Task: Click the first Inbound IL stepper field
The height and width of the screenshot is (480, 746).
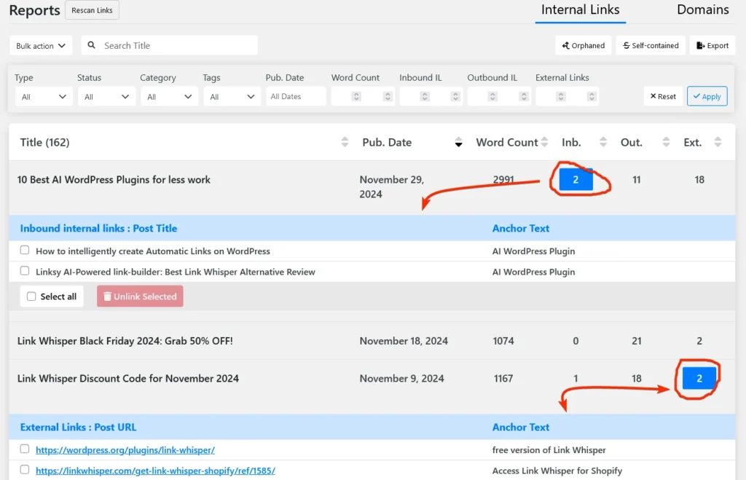Action: click(415, 97)
